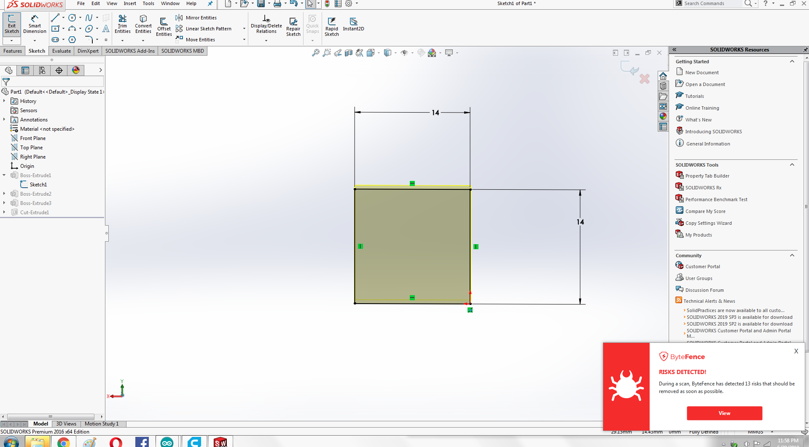Open the Trim Entities dropdown arrow
This screenshot has width=809, height=447.
pyautogui.click(x=122, y=40)
